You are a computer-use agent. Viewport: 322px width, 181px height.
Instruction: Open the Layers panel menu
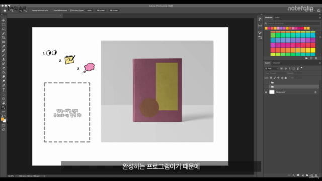point(320,63)
